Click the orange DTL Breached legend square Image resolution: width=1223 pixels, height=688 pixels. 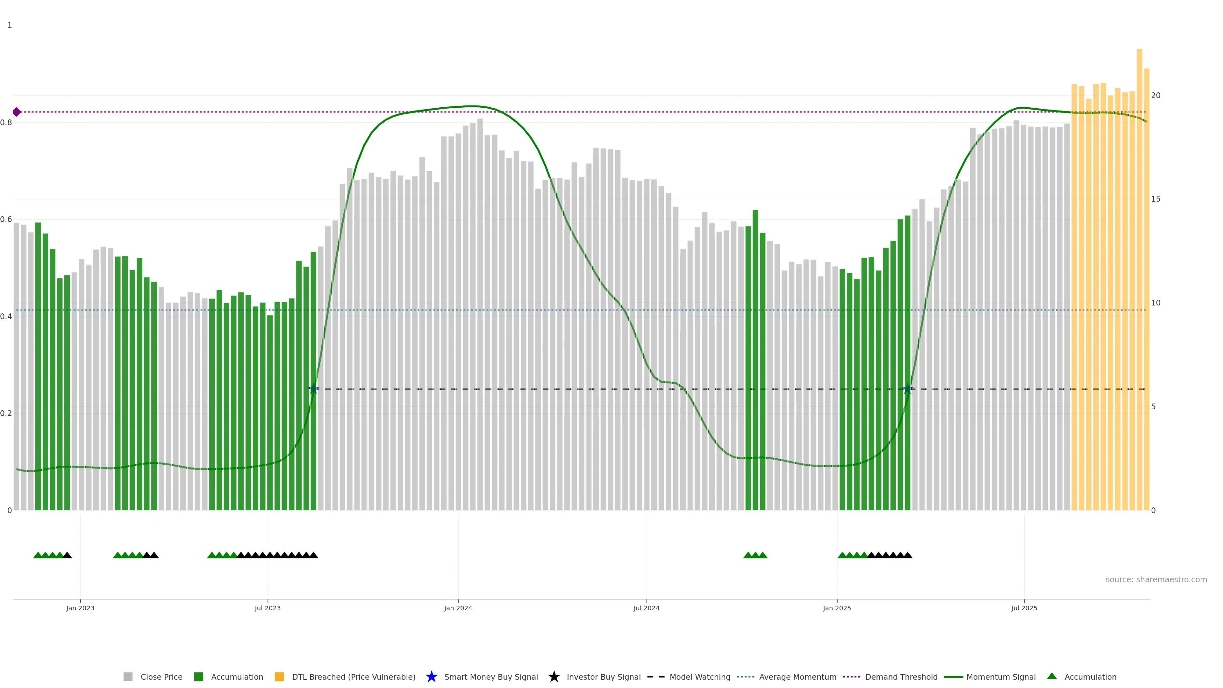pos(279,677)
